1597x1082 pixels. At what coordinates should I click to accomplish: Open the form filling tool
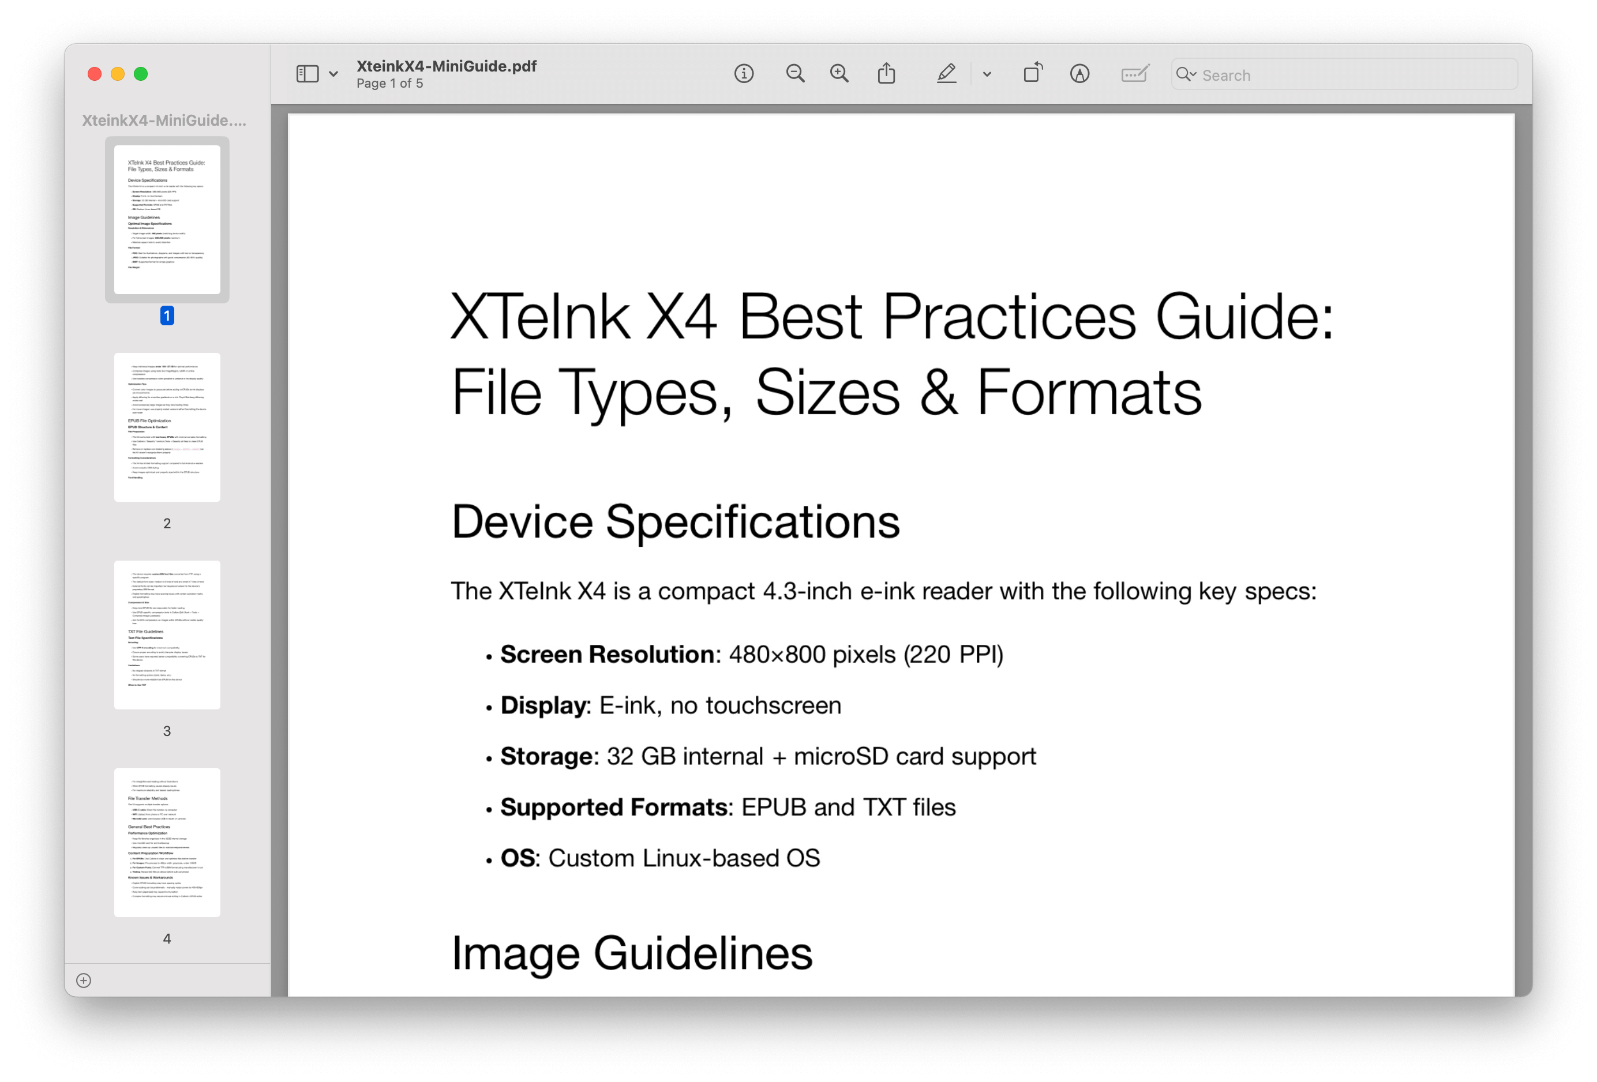click(x=1134, y=73)
